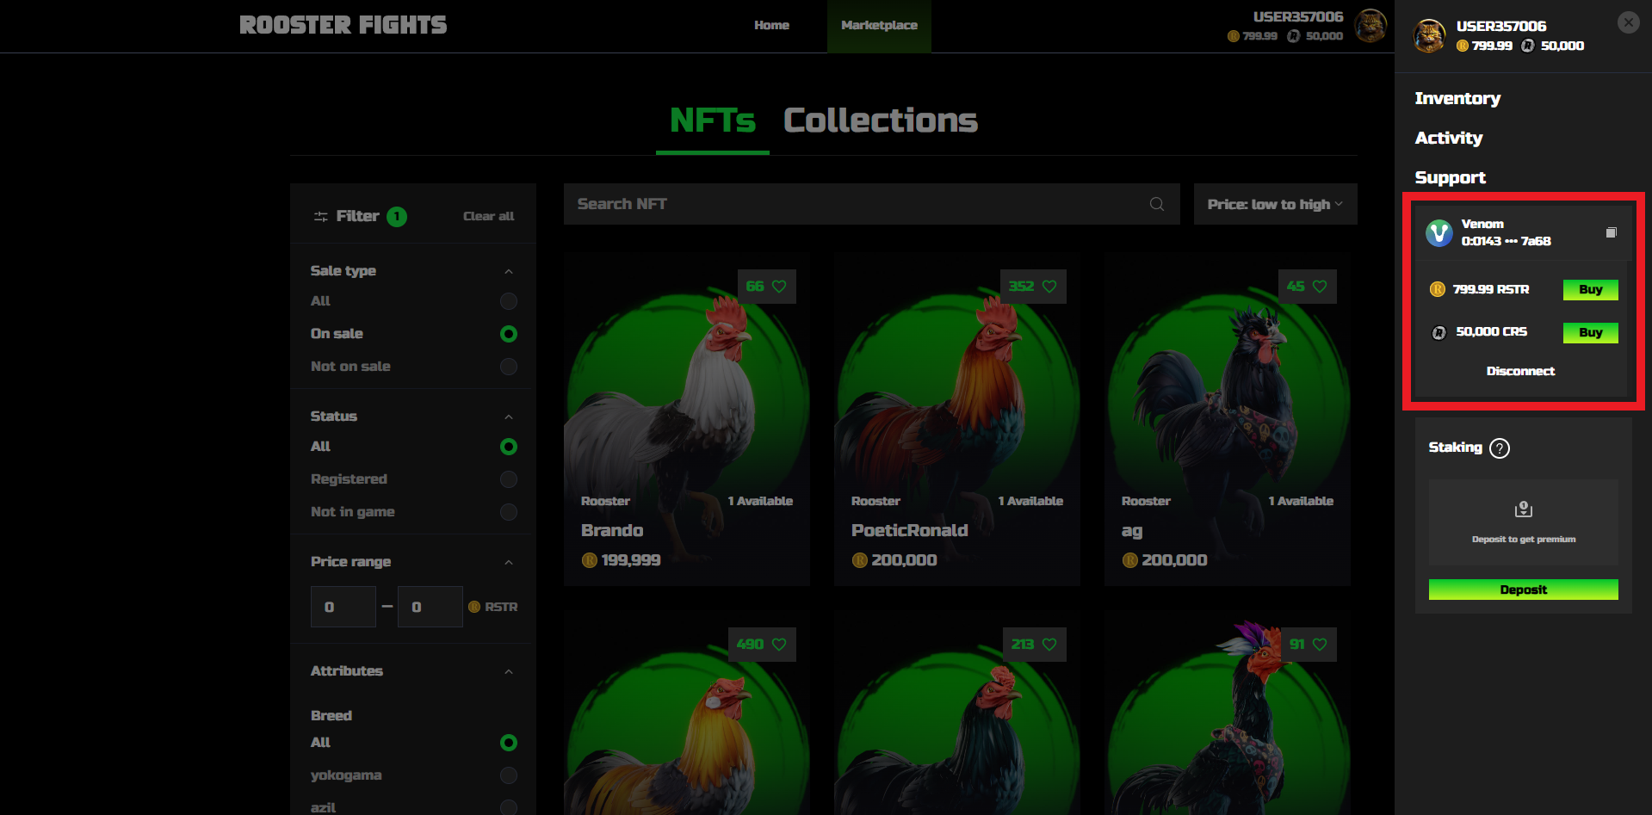Image resolution: width=1652 pixels, height=815 pixels.
Task: Click the search magnifier icon
Action: pyautogui.click(x=1156, y=204)
